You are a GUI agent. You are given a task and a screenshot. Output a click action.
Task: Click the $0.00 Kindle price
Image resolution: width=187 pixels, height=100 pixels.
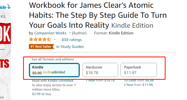37,73
